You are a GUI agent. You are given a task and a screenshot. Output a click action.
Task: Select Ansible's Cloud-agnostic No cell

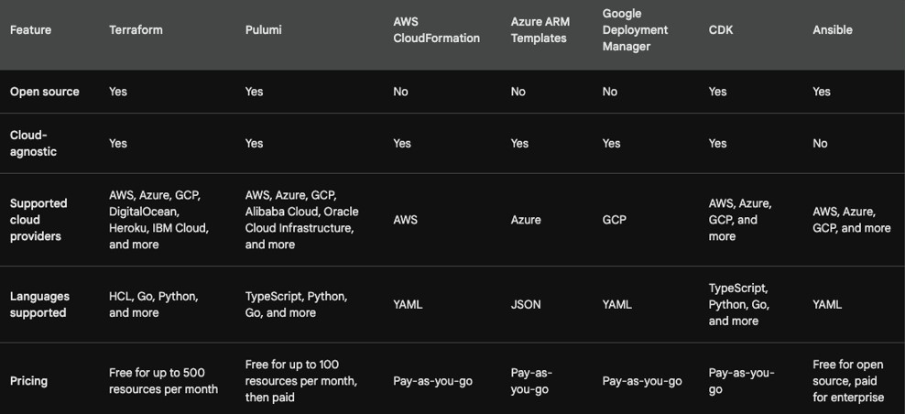pyautogui.click(x=820, y=144)
